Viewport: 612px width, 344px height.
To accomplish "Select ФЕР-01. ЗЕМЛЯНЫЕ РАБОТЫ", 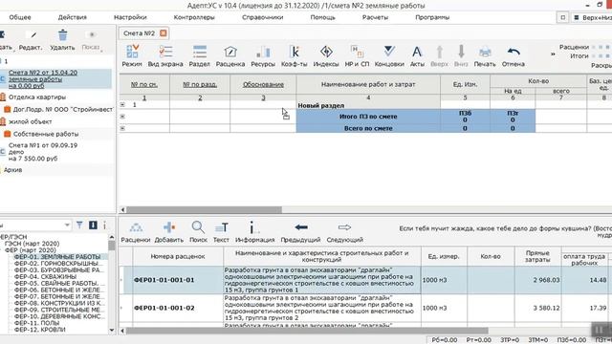I will [x=57, y=257].
